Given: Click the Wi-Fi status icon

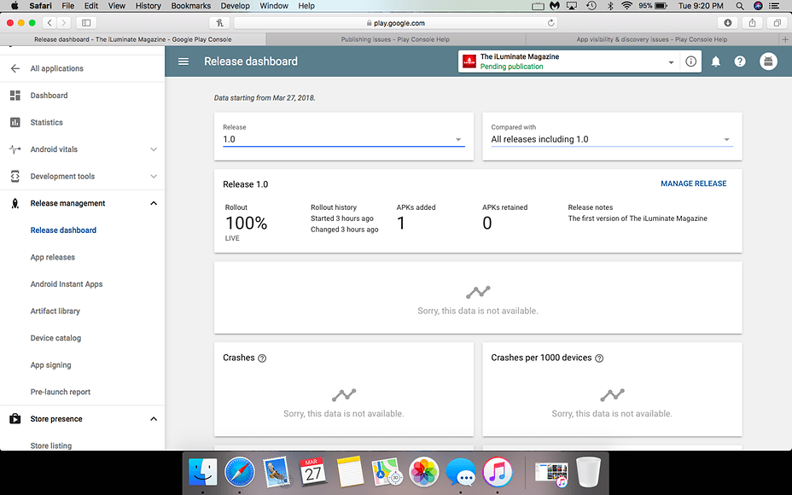Looking at the screenshot, I should 626,6.
